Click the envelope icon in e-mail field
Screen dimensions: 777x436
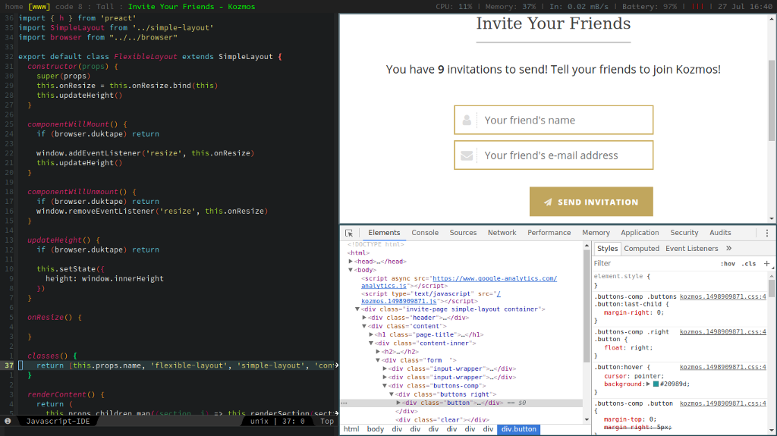(x=467, y=155)
